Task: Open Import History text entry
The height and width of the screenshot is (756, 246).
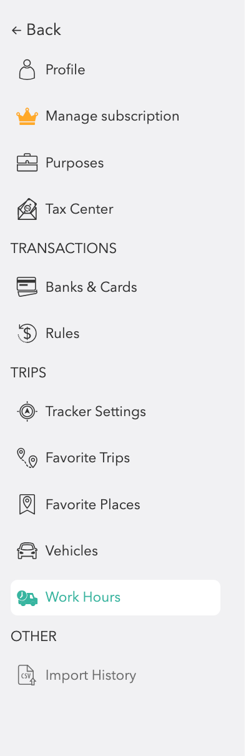Action: 91,675
